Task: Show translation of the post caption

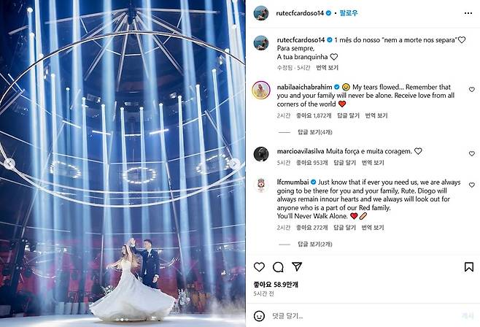Action: coord(327,68)
